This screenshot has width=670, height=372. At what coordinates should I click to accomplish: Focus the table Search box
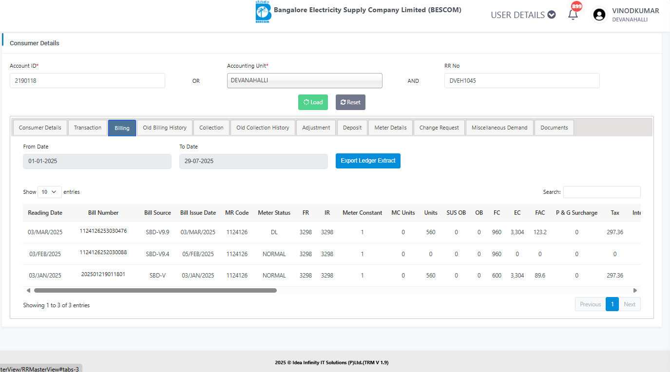(x=602, y=192)
